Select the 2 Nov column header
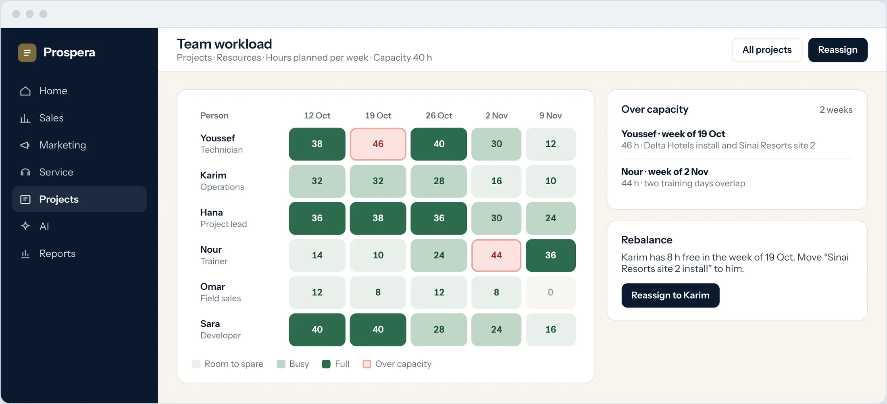 pos(496,116)
